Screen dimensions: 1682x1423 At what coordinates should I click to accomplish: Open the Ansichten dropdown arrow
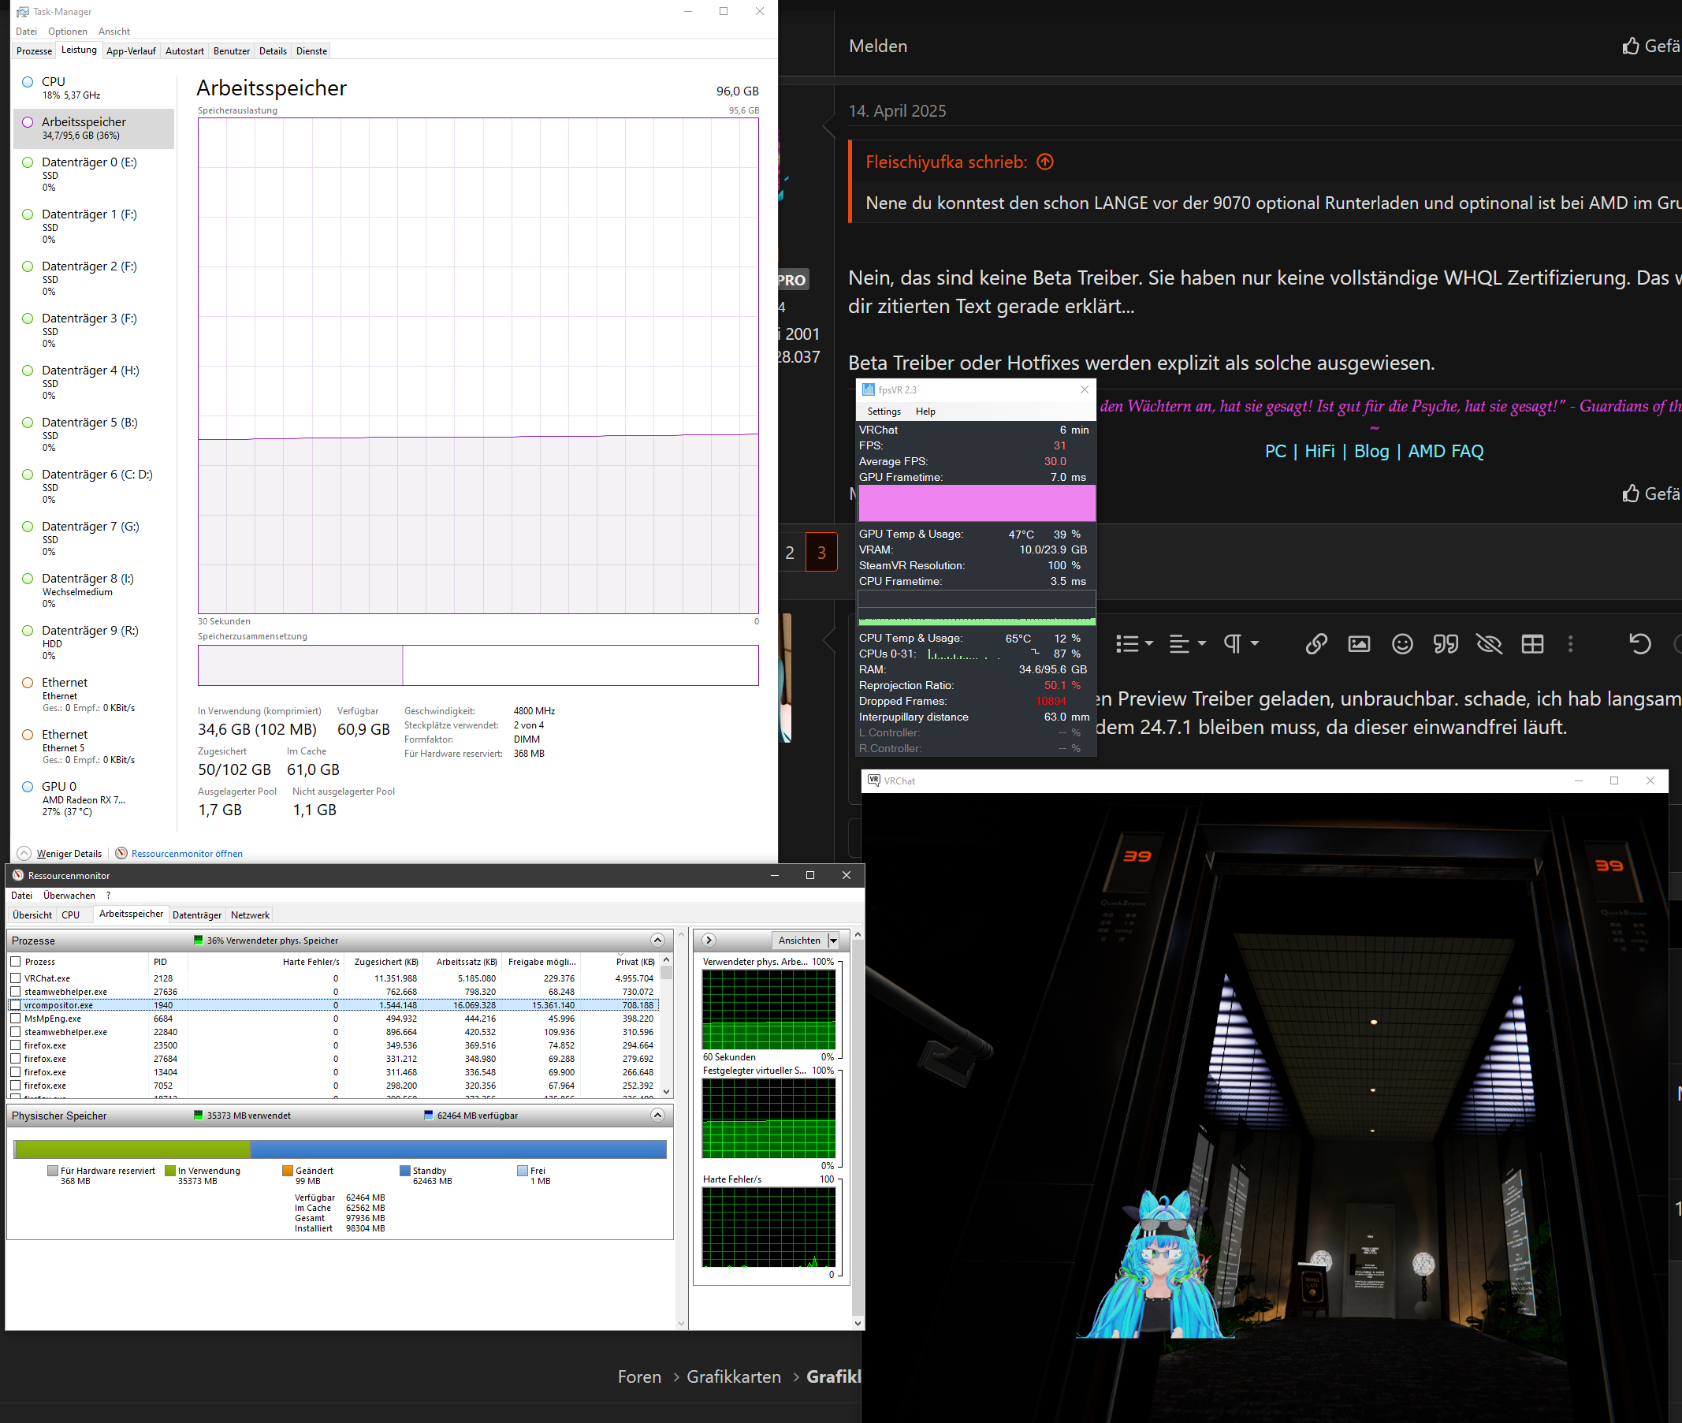833,941
